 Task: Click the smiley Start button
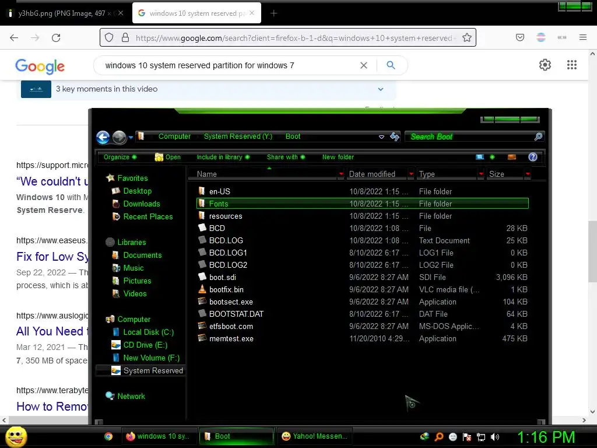[x=16, y=436]
